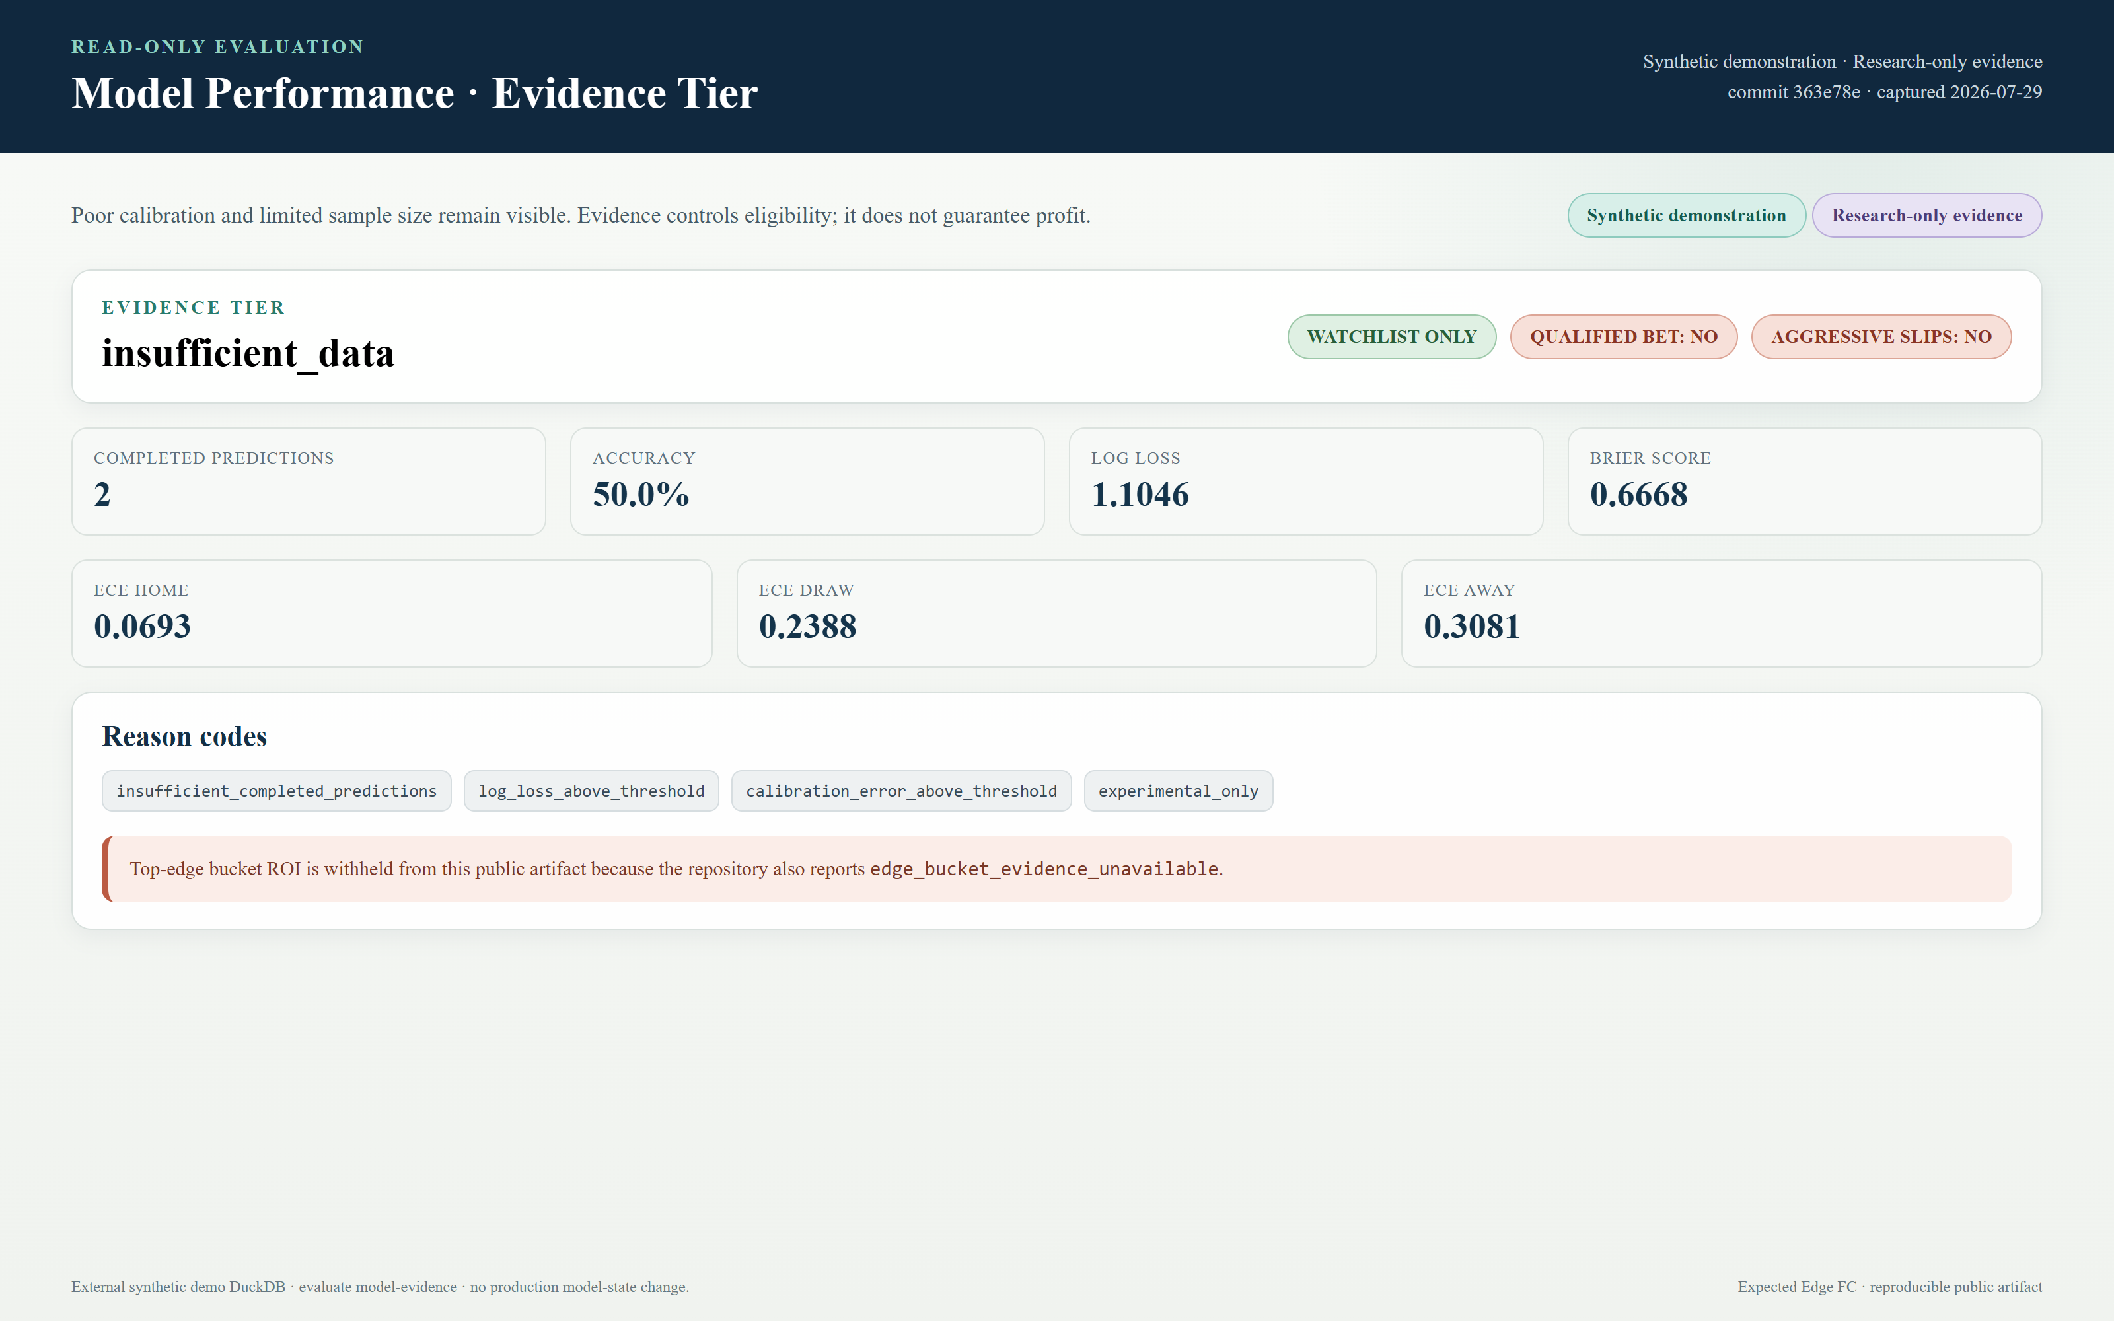Screen dimensions: 2114x1321
Task: Click the External synthetic demo DuckDB footer text
Action: [x=380, y=1287]
